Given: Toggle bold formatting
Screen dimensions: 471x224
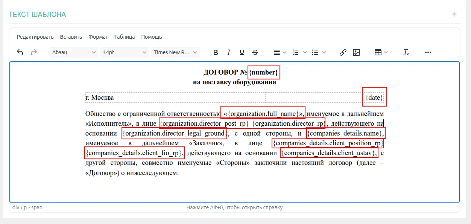Looking at the screenshot, I should tap(216, 52).
